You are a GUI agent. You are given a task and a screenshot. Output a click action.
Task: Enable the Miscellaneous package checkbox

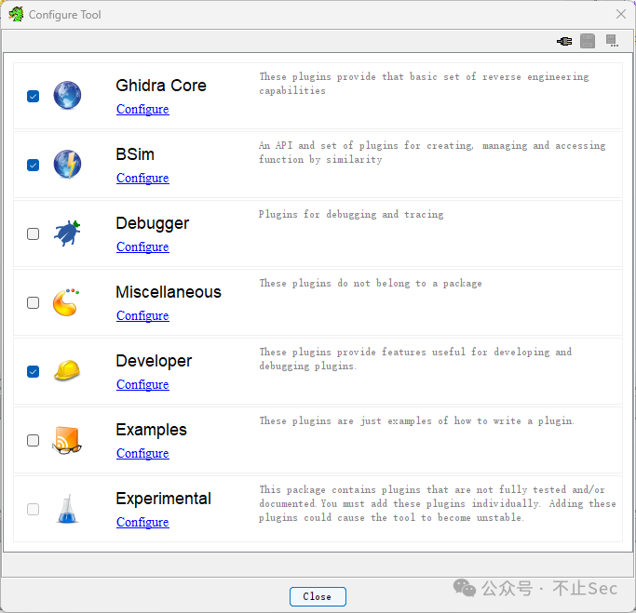click(x=34, y=303)
